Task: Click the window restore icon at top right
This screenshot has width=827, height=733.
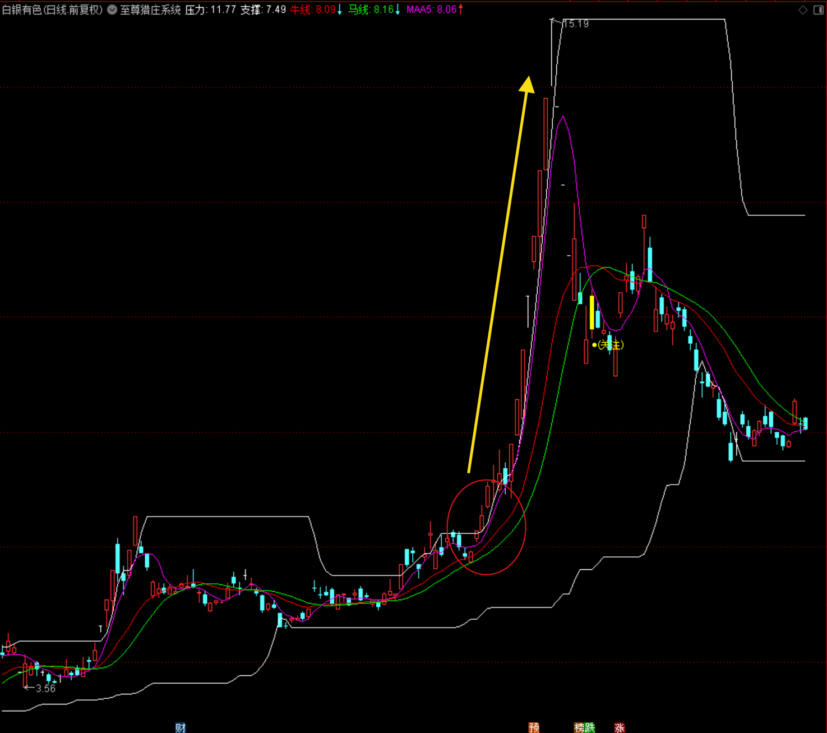Action: 818,10
